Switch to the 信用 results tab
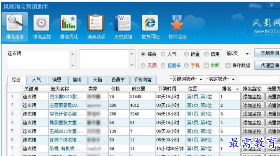This screenshot has height=156, width=280. (78, 80)
